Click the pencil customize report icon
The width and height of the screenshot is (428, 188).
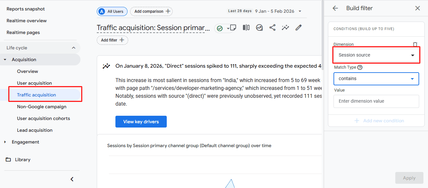tap(298, 28)
